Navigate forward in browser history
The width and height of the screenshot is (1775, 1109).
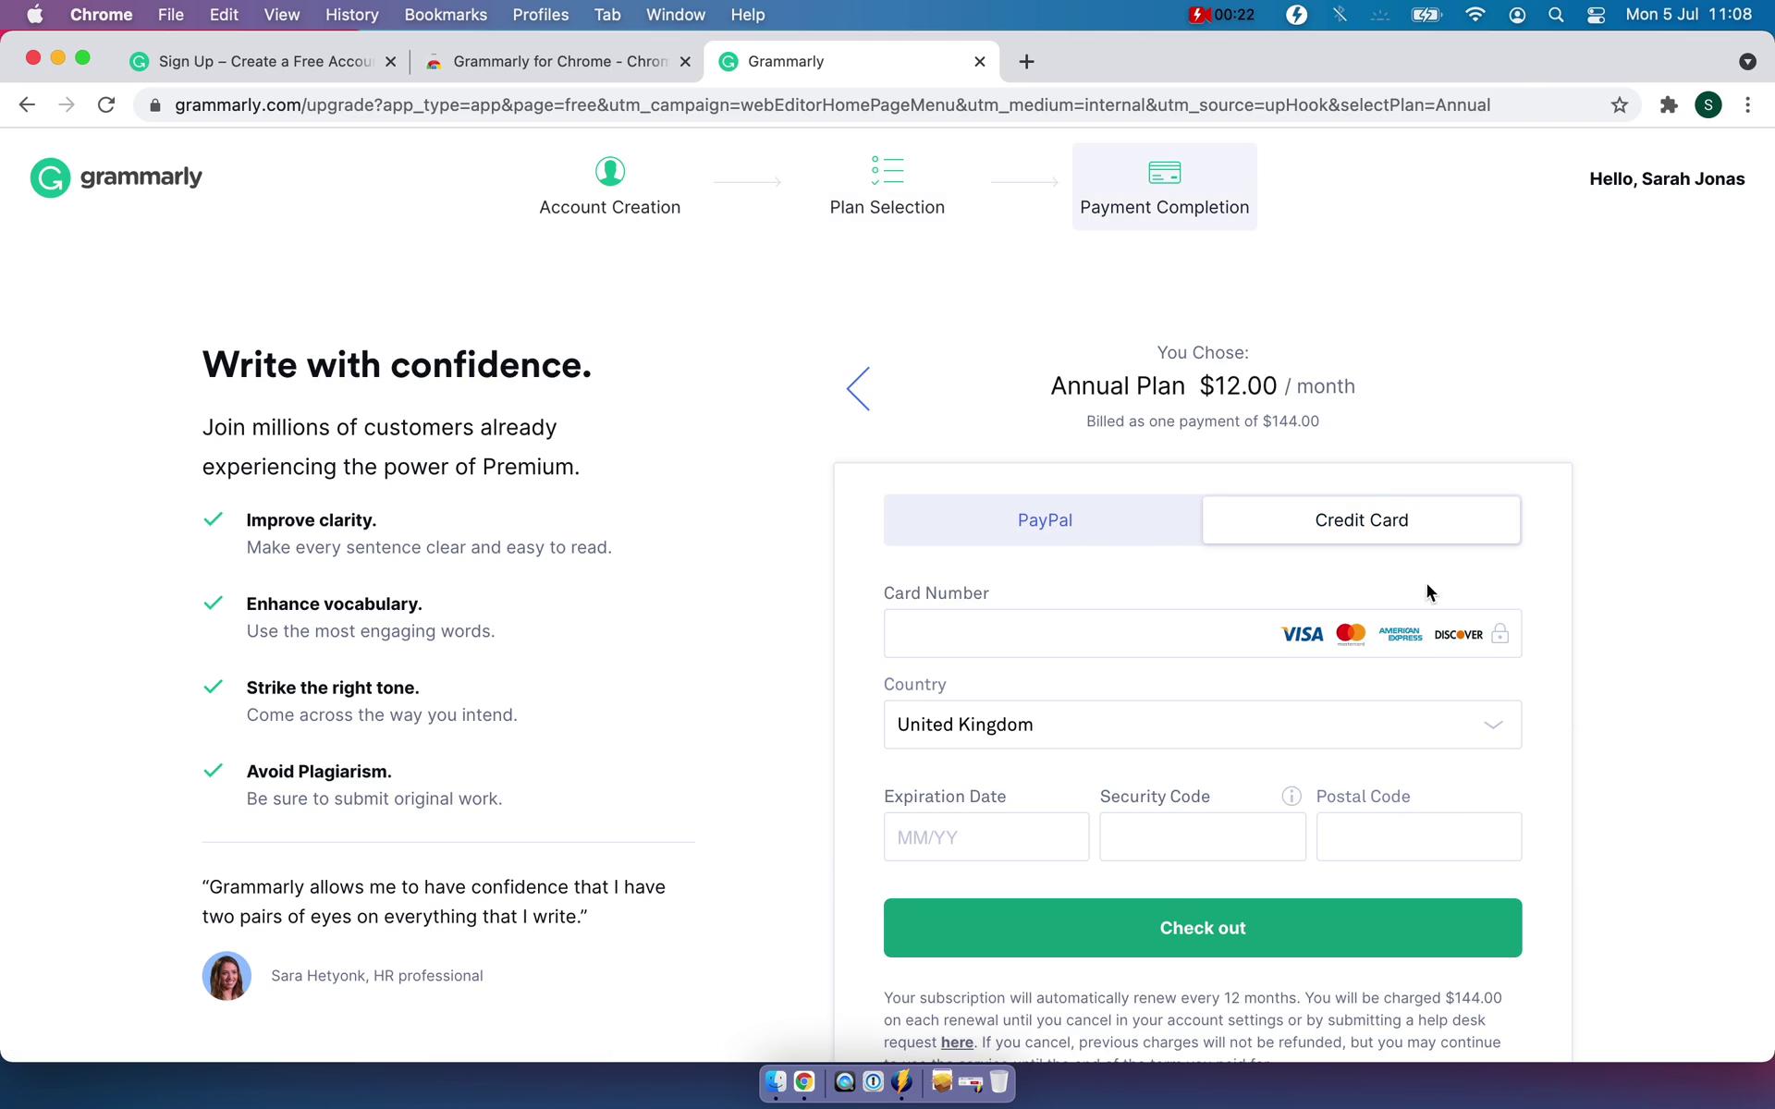click(67, 105)
